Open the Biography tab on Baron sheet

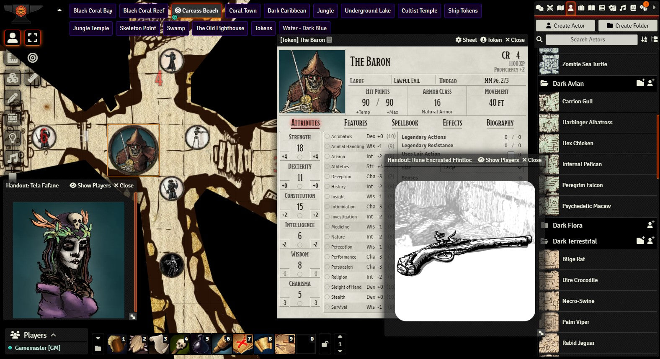pos(500,123)
